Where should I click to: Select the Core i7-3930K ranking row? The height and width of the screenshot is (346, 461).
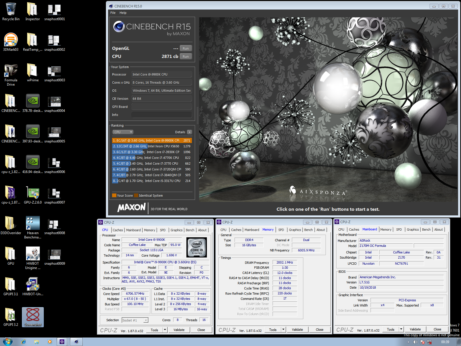(x=152, y=152)
